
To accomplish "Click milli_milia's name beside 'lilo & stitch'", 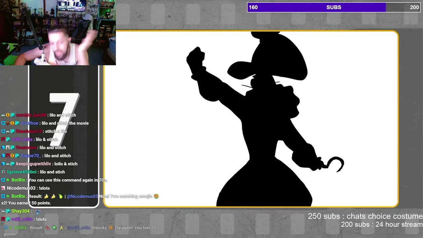I will (x=22, y=139).
